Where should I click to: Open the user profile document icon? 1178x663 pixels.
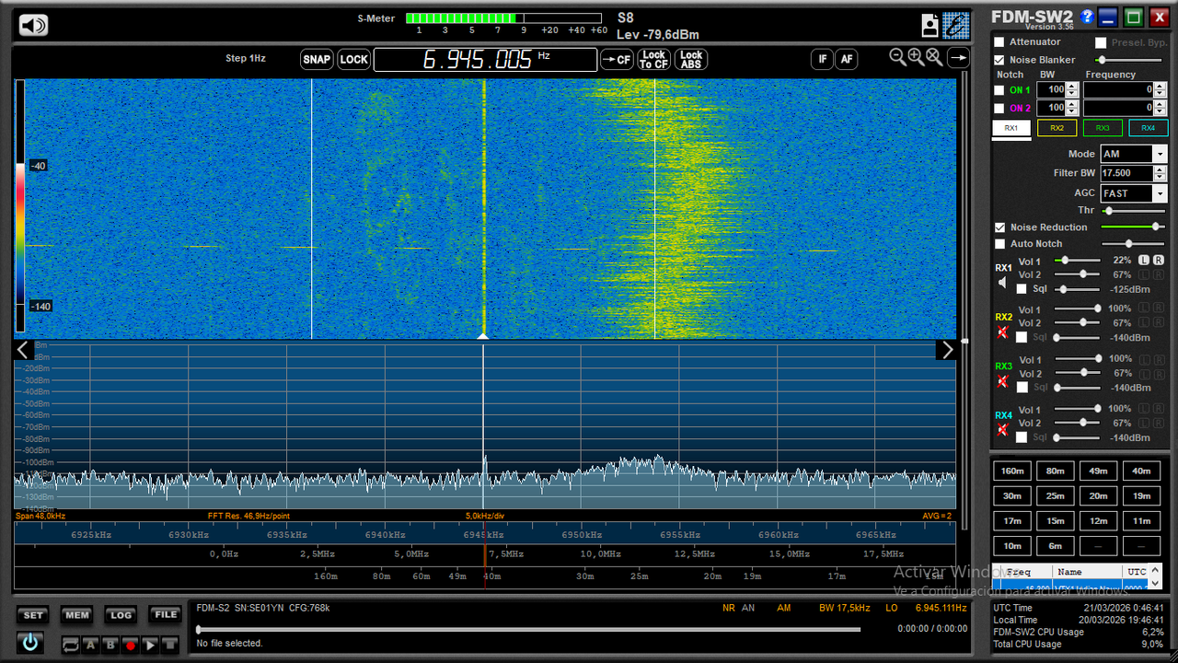[930, 25]
